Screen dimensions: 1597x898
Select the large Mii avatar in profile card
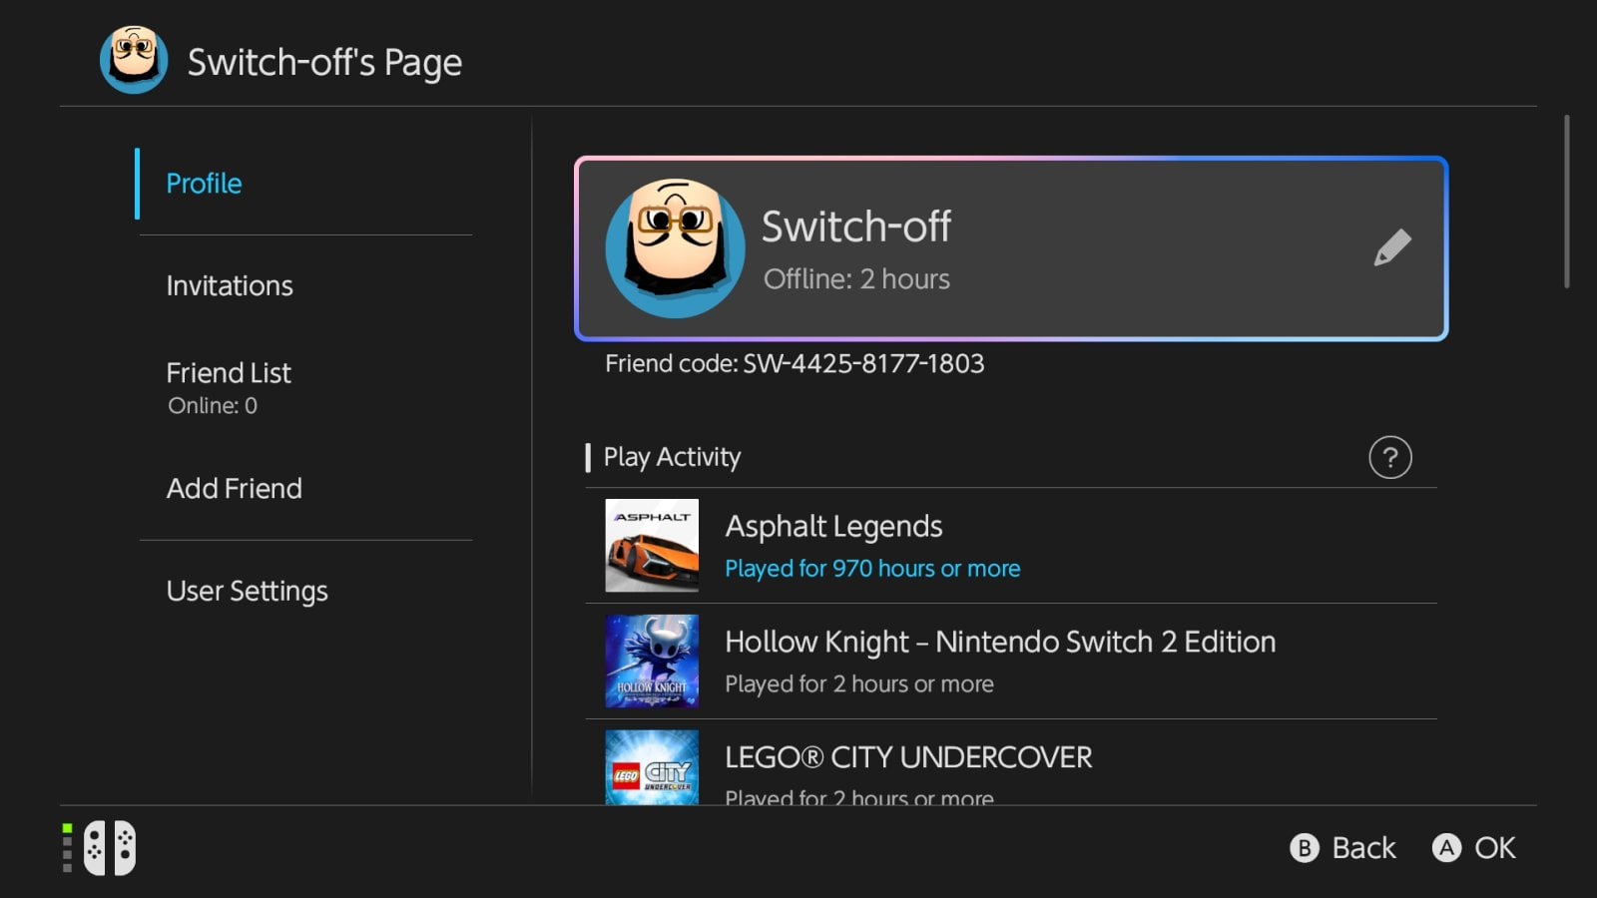[675, 247]
